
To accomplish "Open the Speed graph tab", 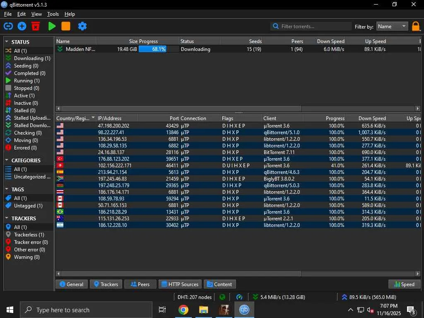I will 405,284.
